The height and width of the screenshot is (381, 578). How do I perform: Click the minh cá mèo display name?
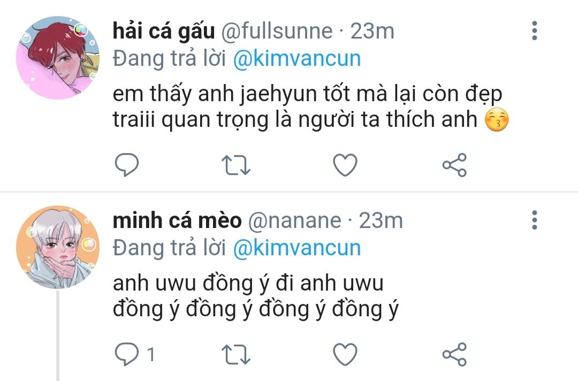177,220
